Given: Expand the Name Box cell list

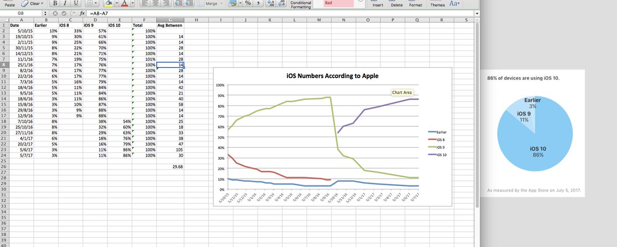Looking at the screenshot, I should pos(45,12).
